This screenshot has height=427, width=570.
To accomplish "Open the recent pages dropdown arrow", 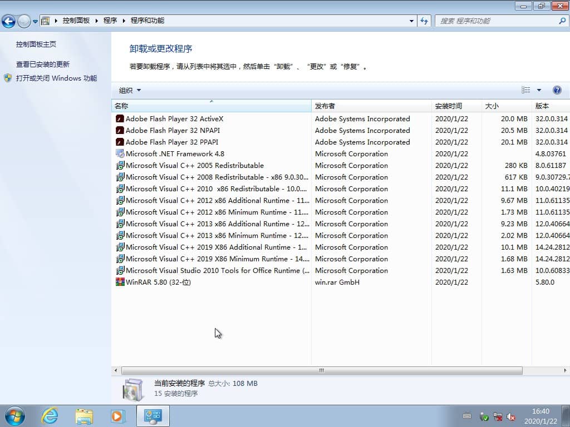I will [35, 21].
